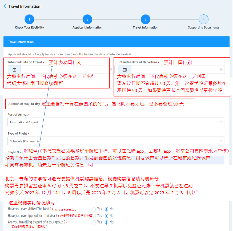
Task: Expand the Type of Flight dropdown
Action: click(x=116, y=141)
